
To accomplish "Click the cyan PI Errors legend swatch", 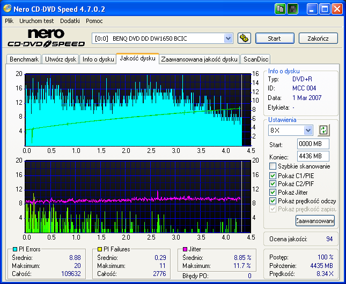I will 15,249.
